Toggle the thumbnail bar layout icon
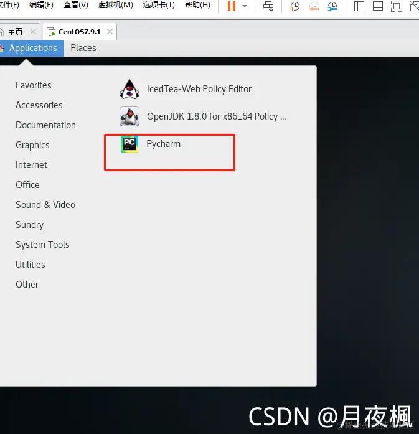Viewport: 419px width, 434px height. 378,6
